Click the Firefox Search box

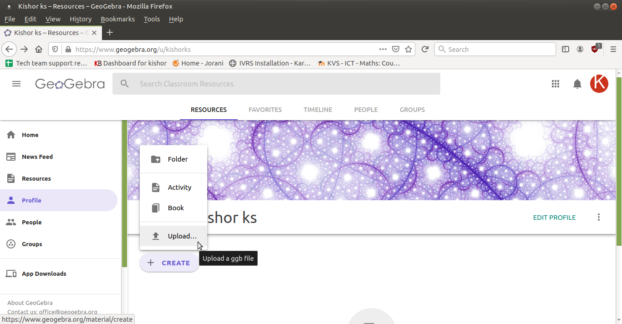pyautogui.click(x=495, y=49)
